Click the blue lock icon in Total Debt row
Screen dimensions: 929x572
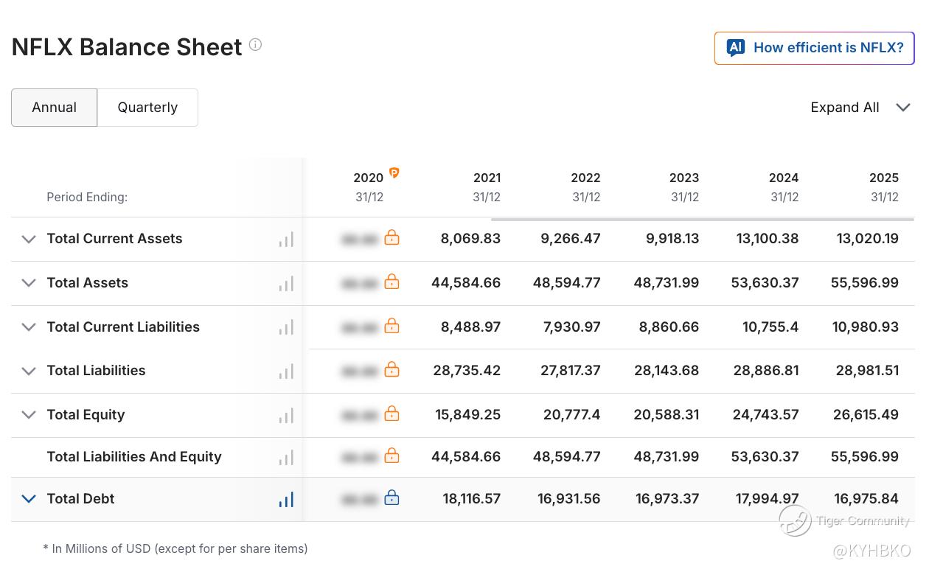[392, 498]
